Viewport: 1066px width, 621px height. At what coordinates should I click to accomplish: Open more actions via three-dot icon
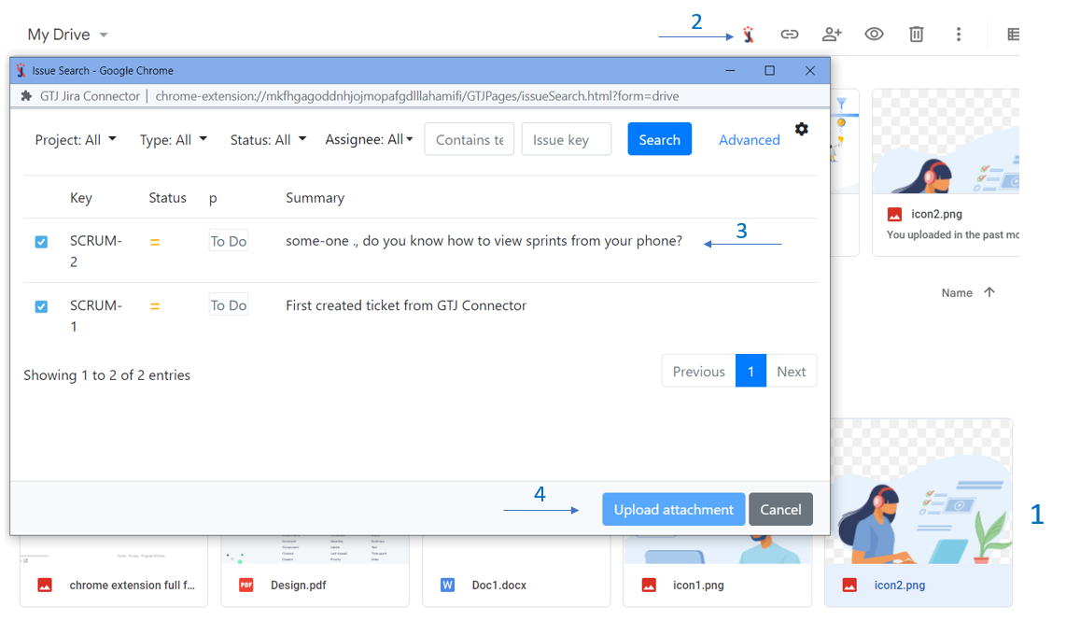pos(959,34)
